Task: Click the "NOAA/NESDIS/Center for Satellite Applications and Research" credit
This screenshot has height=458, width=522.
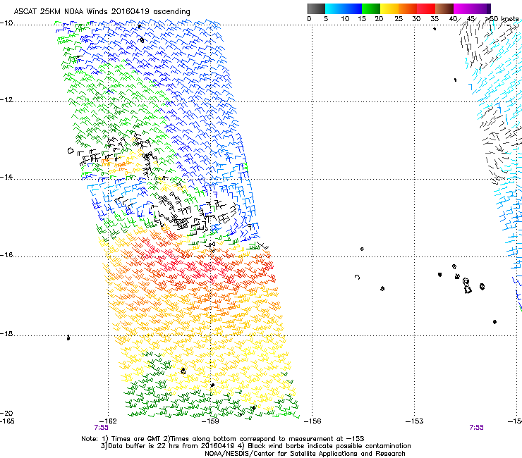Action: click(305, 454)
